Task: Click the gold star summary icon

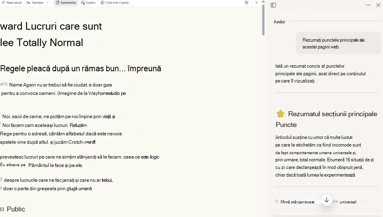Action: [x=281, y=114]
